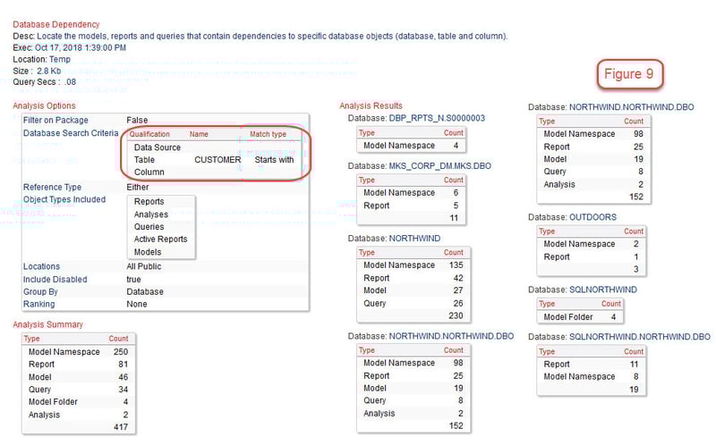
Task: Click the '6' Model Namespace count for MKS_CORP_DM
Action: (456, 193)
